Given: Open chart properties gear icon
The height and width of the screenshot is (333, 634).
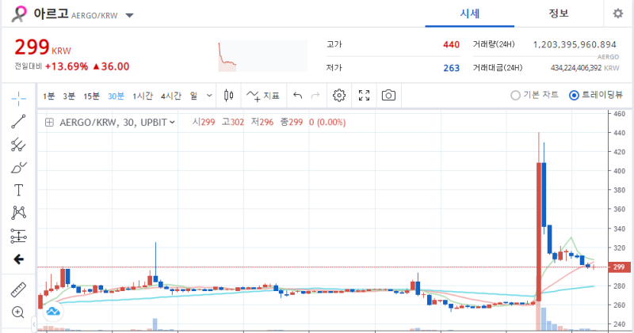Looking at the screenshot, I should click(339, 96).
